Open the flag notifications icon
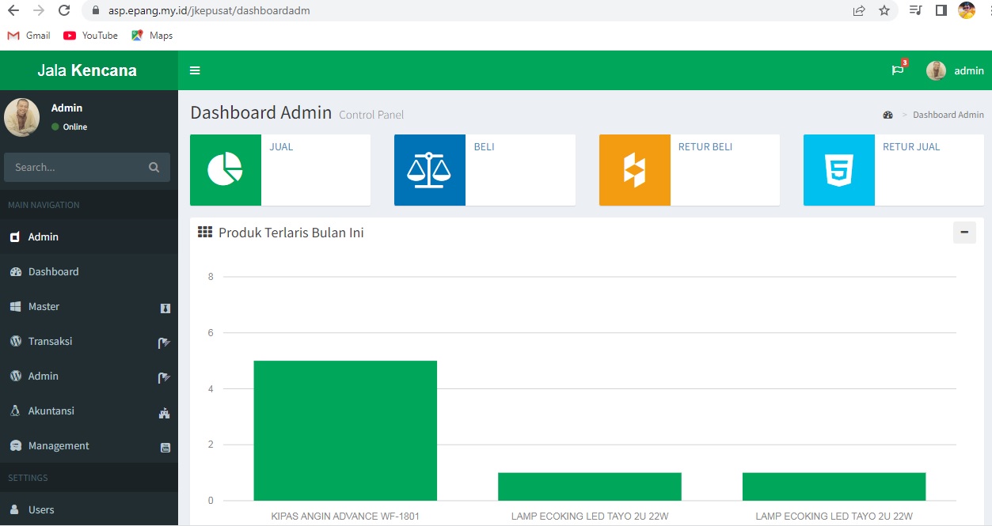Screen dimensions: 992x526 tap(898, 70)
